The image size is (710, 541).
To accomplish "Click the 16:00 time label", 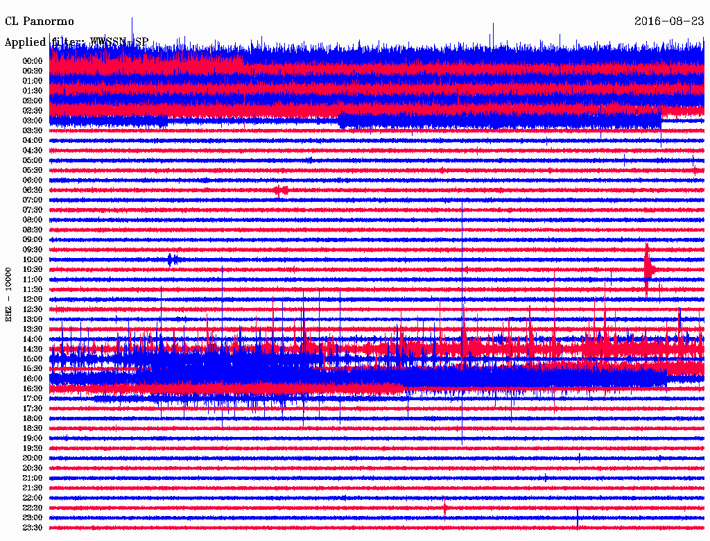I will [32, 379].
